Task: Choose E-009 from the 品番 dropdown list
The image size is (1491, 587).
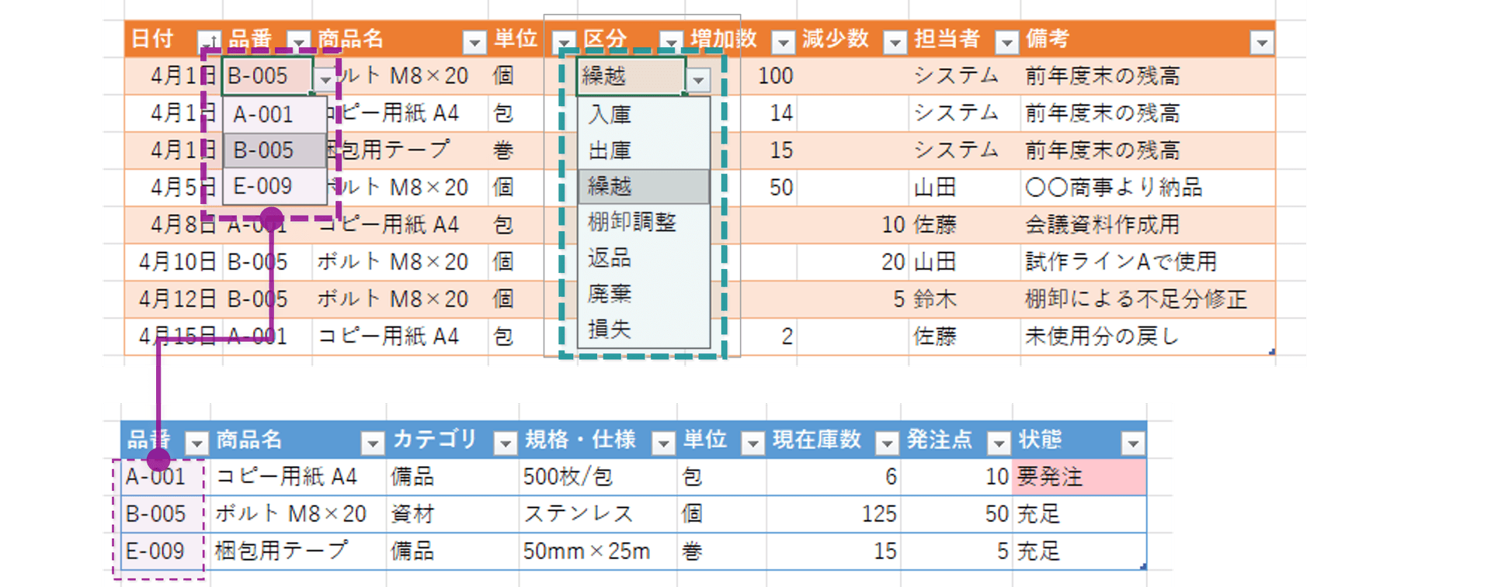Action: [x=275, y=186]
